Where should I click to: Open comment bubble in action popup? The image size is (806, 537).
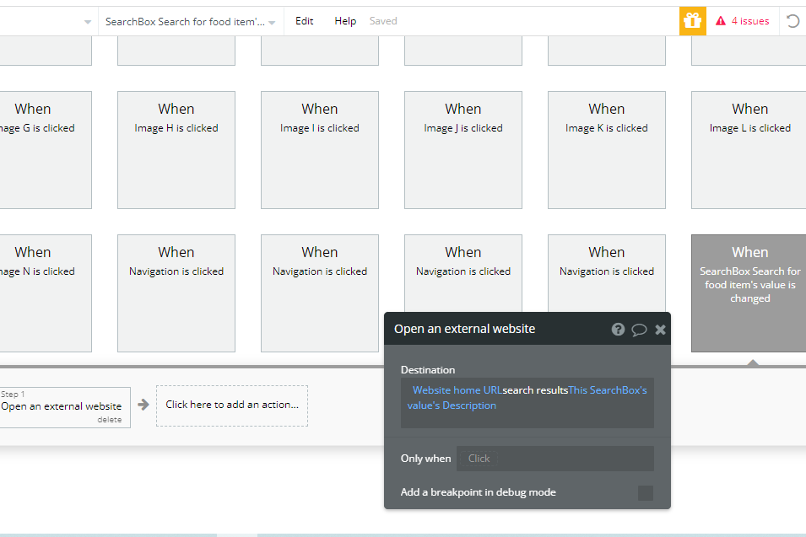[639, 330]
